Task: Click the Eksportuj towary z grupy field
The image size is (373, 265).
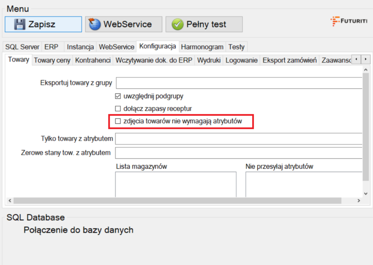Action: (239, 83)
